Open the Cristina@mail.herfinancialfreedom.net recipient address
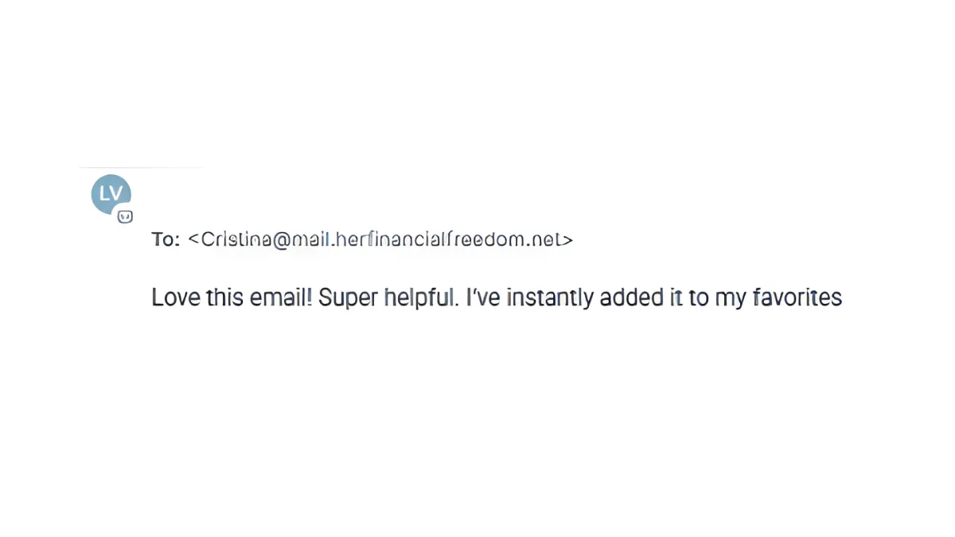Screen dimensions: 955x537 [x=380, y=239]
